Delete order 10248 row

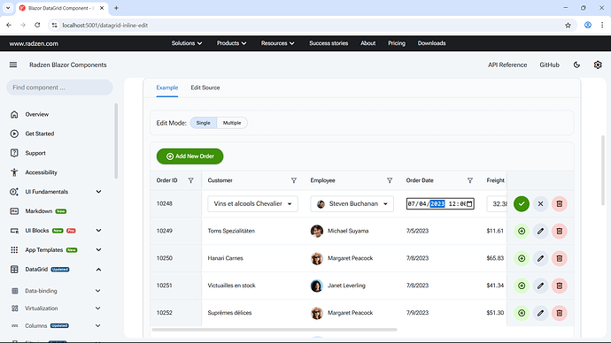(559, 204)
